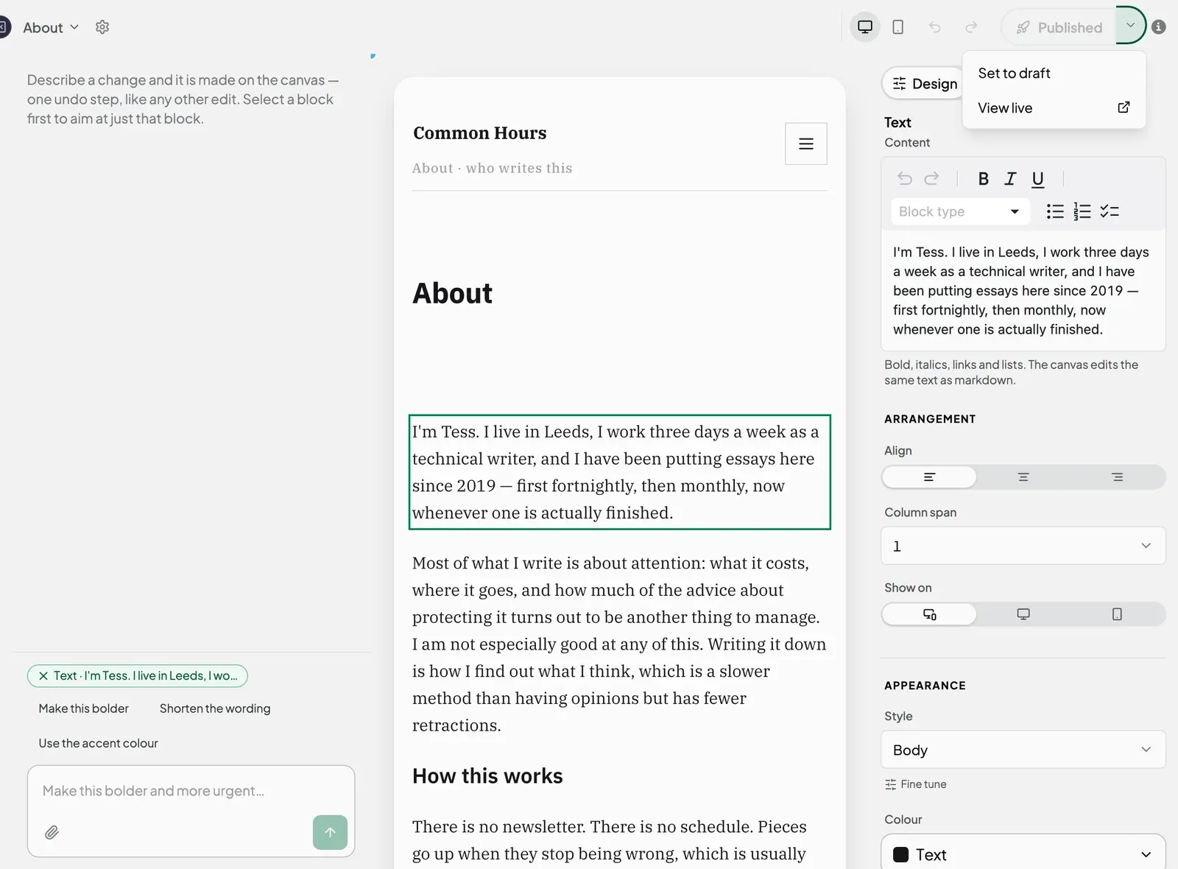This screenshot has height=869, width=1178.
Task: Show block on mobile only
Action: tap(1118, 614)
